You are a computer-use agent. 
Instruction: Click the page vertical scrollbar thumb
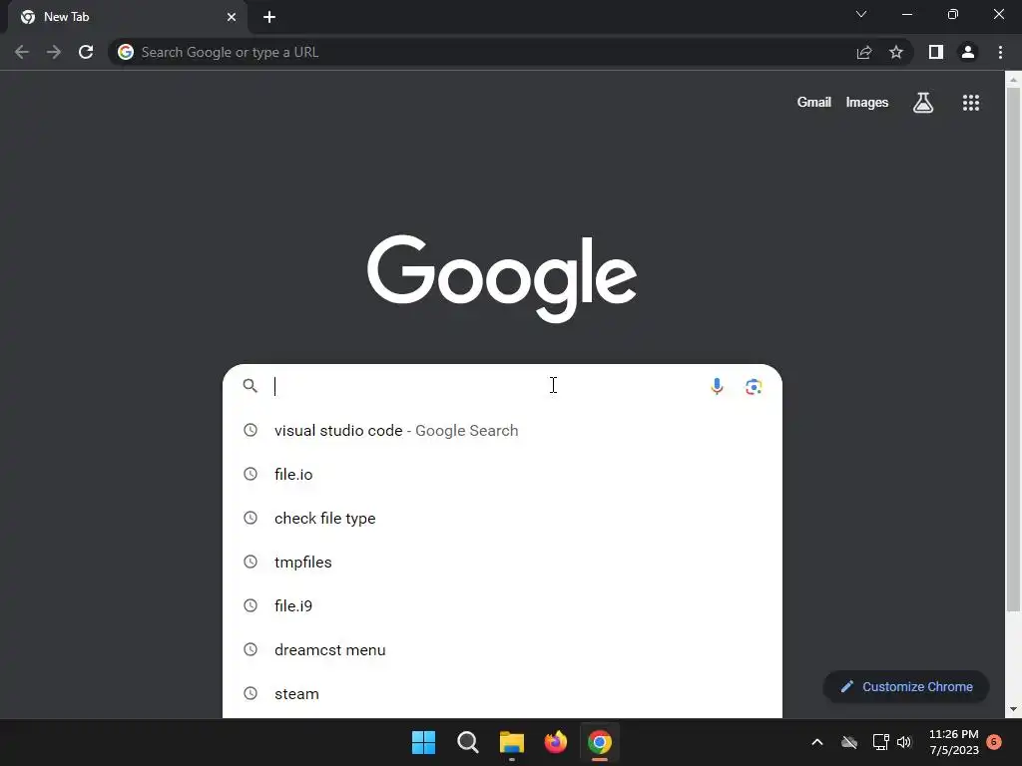pyautogui.click(x=1013, y=348)
